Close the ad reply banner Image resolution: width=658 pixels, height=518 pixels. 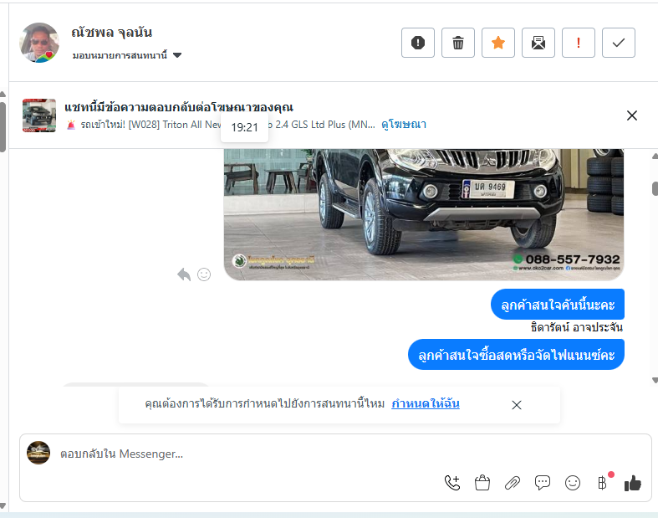[x=631, y=115]
